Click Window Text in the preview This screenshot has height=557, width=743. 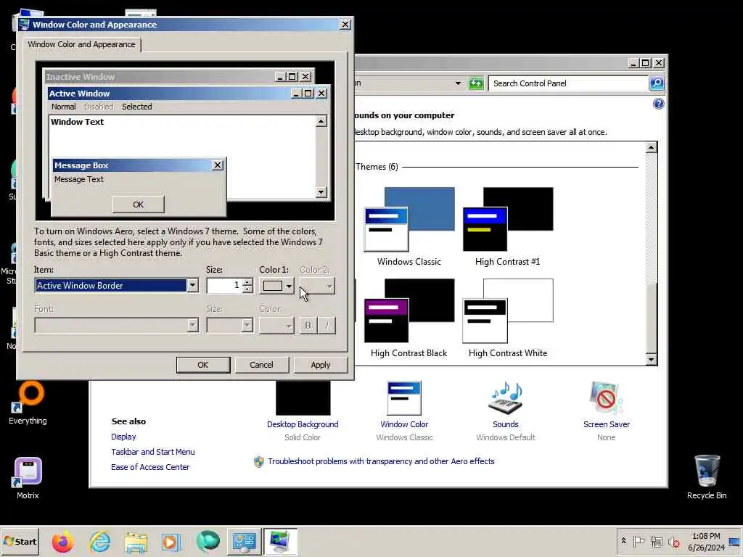(x=77, y=122)
